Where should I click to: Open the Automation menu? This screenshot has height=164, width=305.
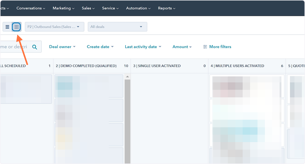138,8
